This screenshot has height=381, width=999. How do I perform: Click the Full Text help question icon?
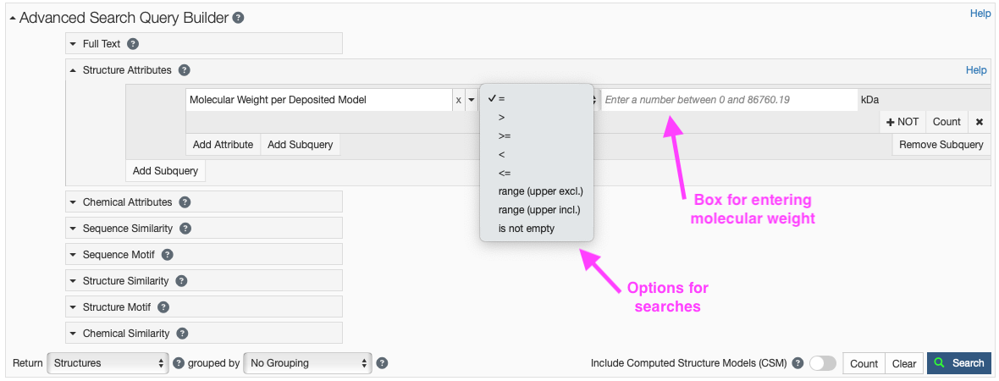(133, 44)
